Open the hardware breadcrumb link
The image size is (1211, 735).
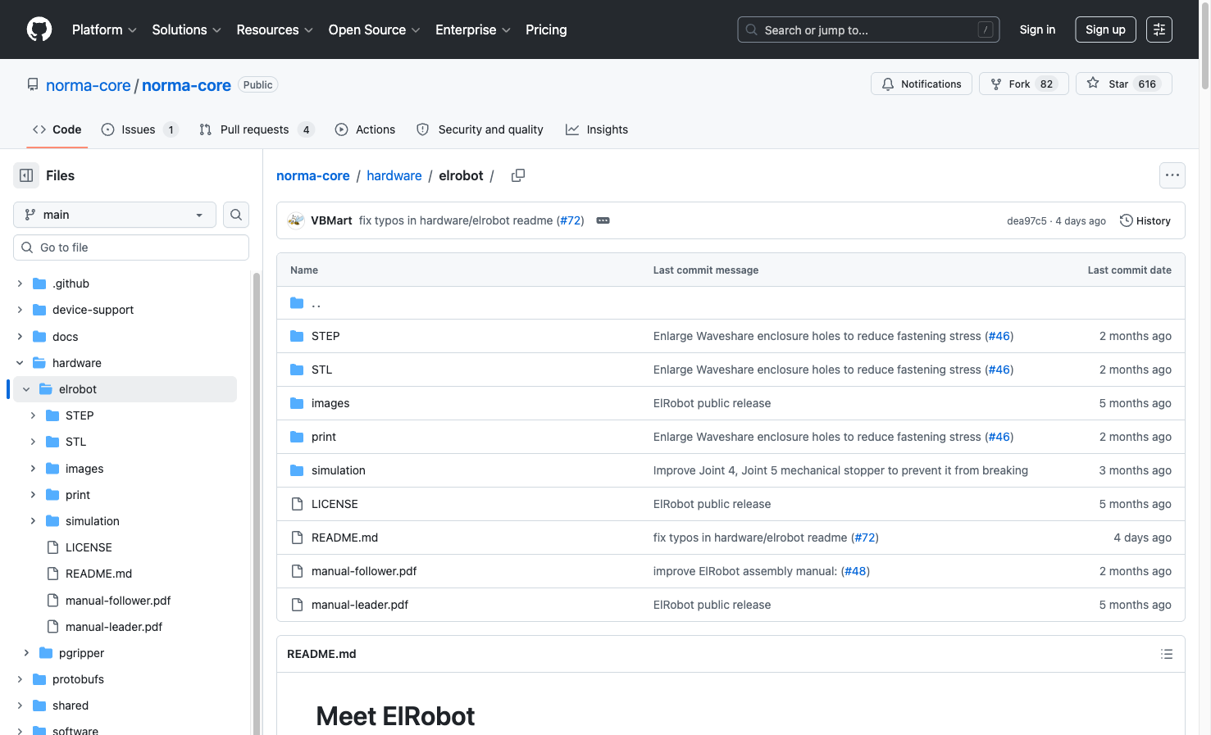(394, 175)
